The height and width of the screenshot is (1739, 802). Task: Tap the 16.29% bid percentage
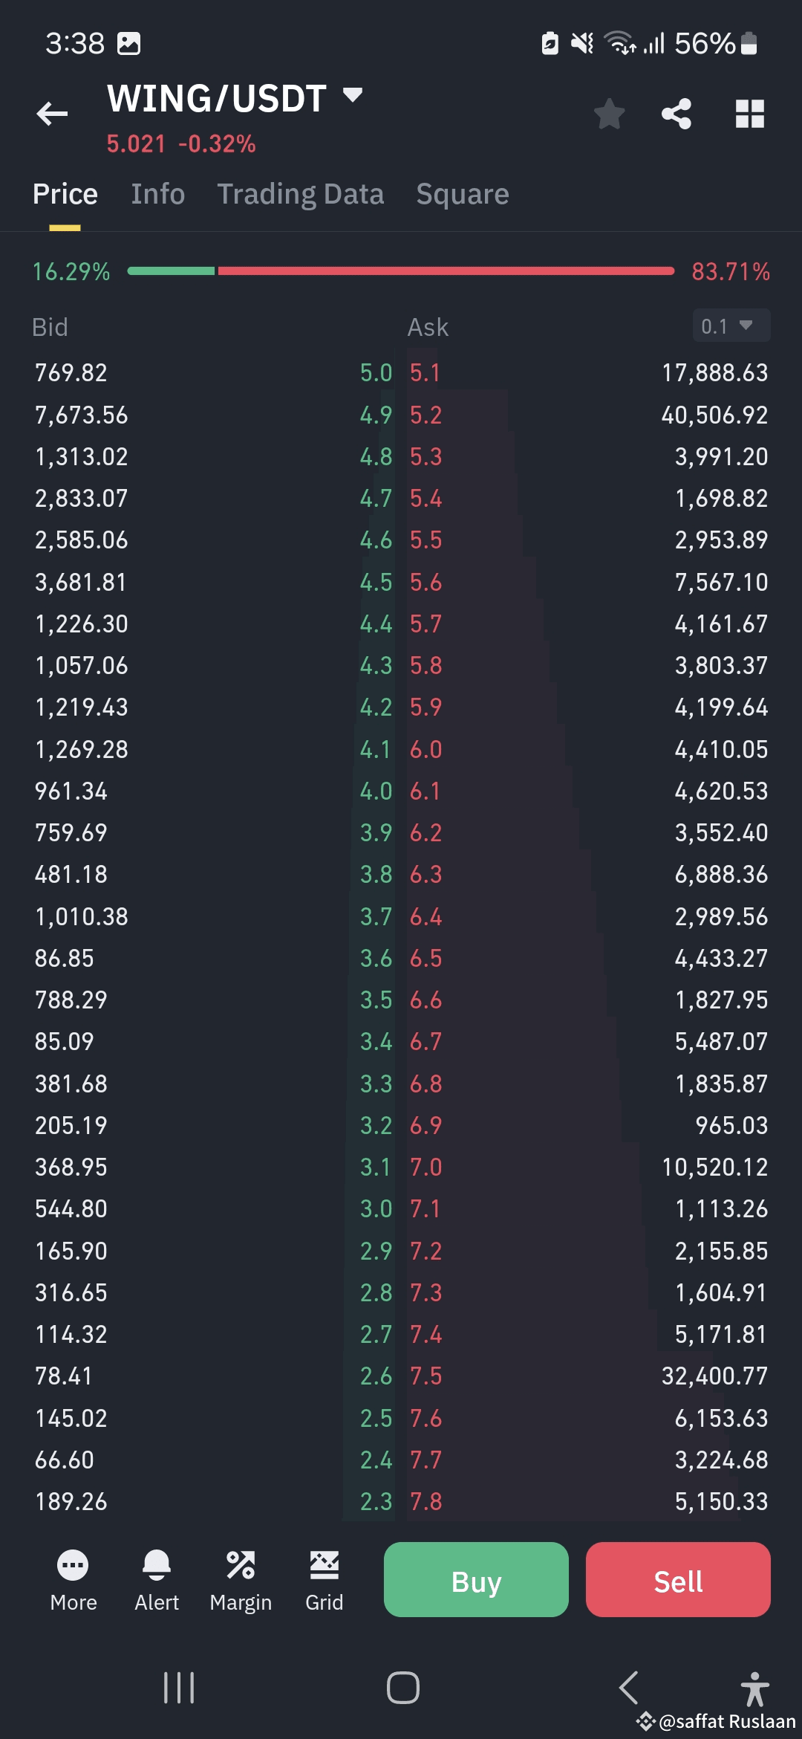(x=71, y=272)
